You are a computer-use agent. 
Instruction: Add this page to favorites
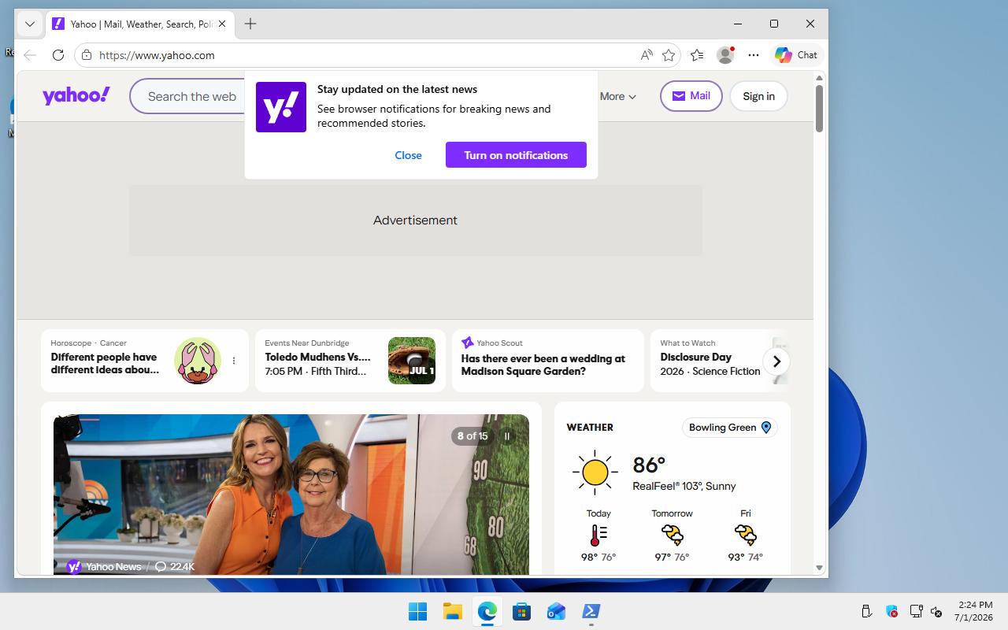point(669,55)
